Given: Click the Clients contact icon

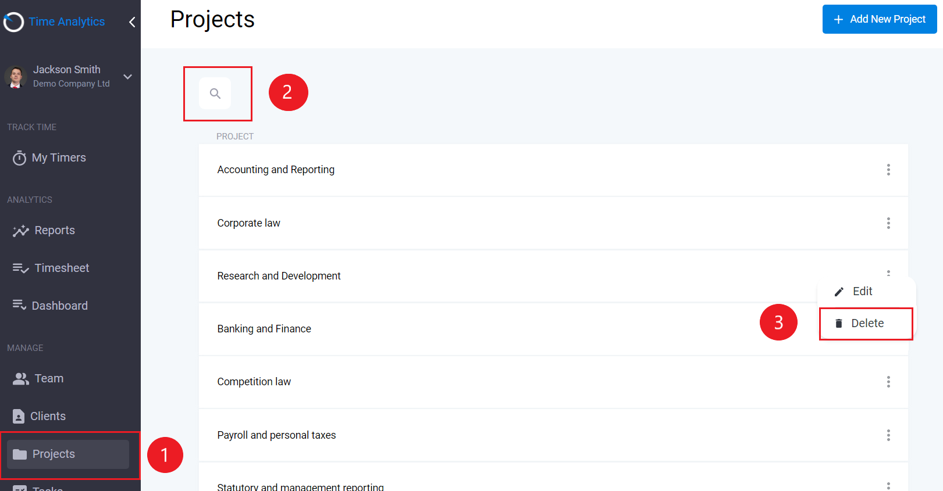Looking at the screenshot, I should [19, 416].
